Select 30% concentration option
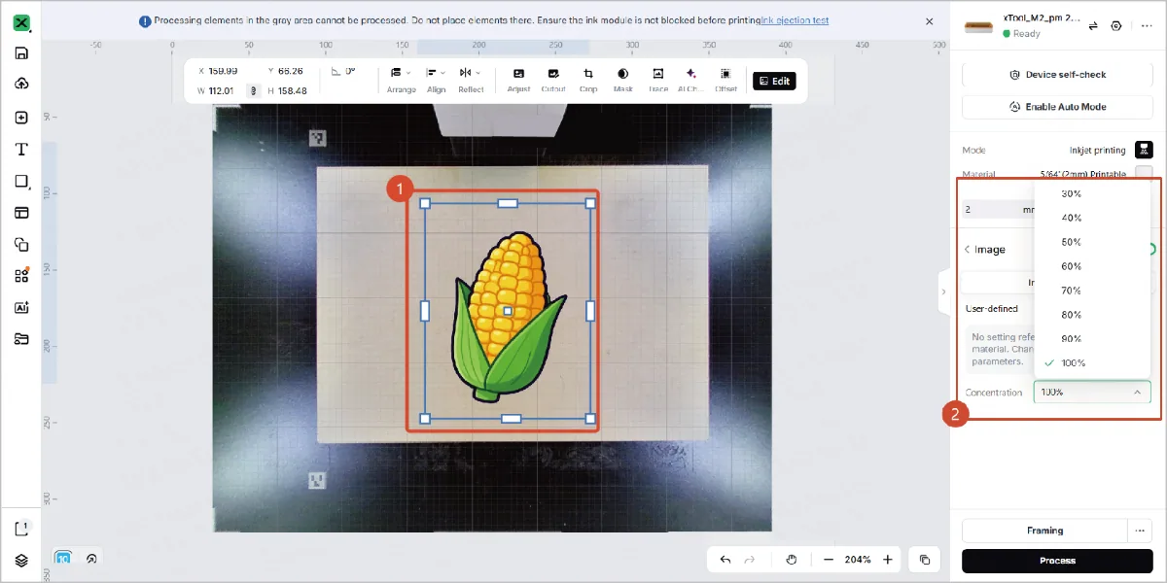The image size is (1167, 583). tap(1092, 193)
